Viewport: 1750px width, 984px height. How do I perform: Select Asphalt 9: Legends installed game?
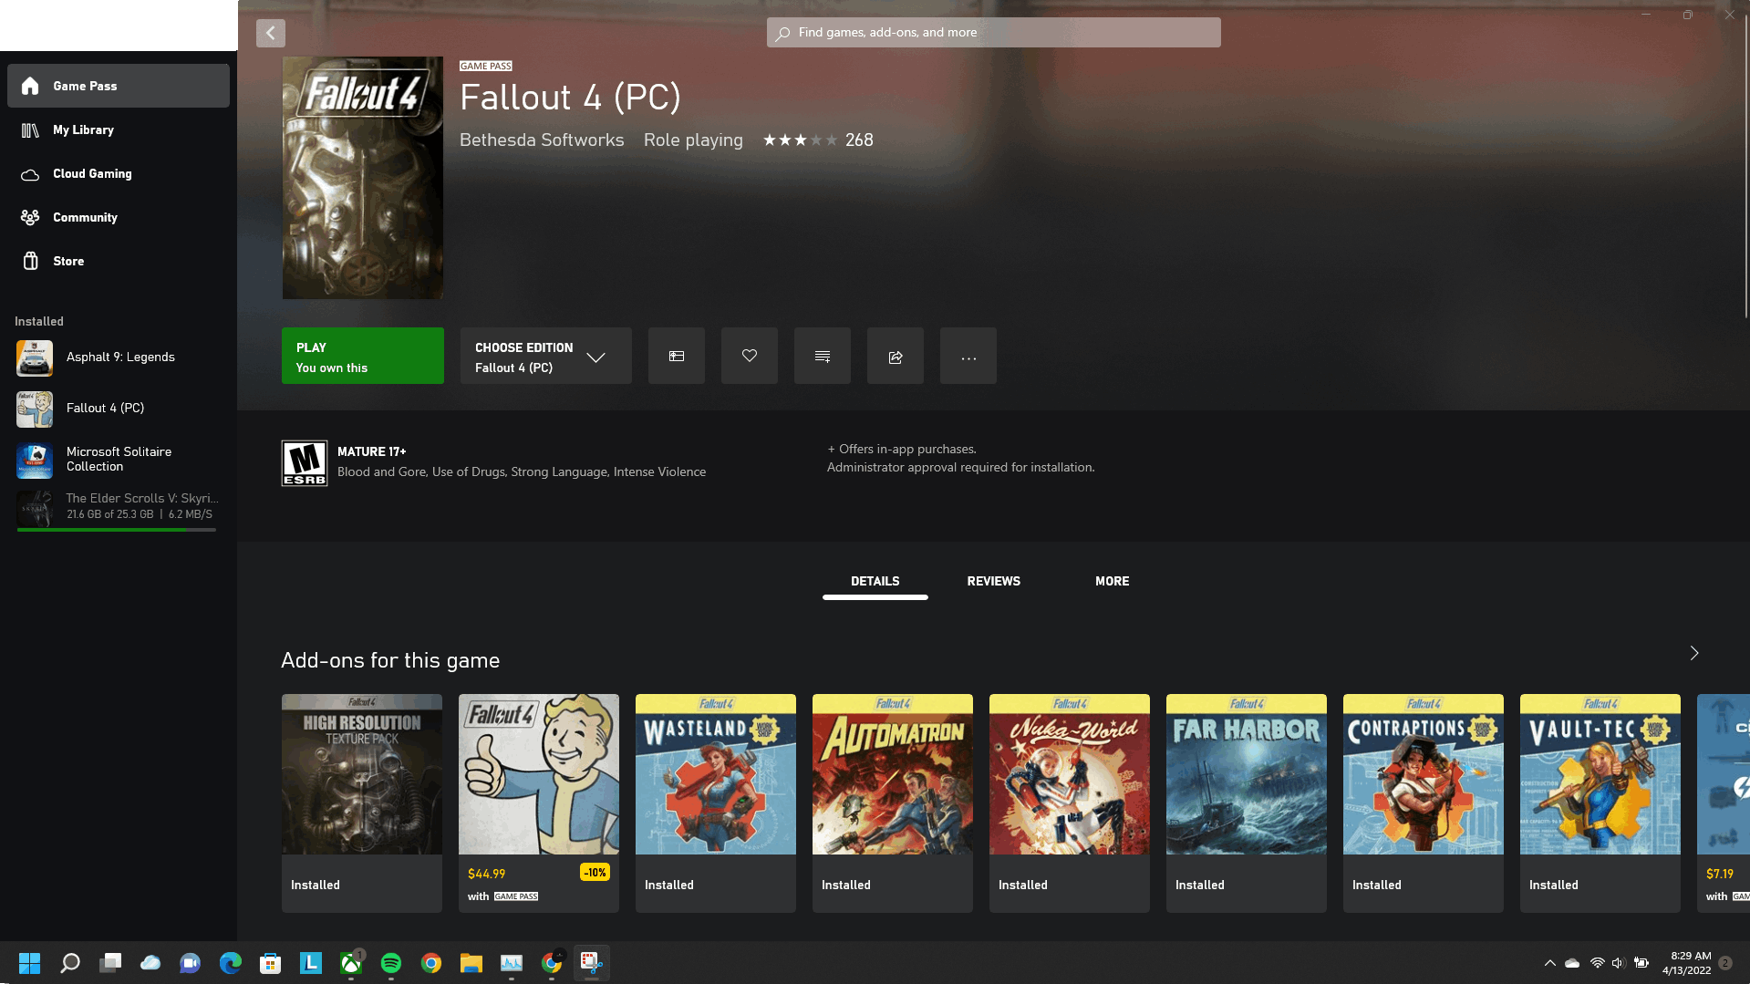pyautogui.click(x=119, y=357)
